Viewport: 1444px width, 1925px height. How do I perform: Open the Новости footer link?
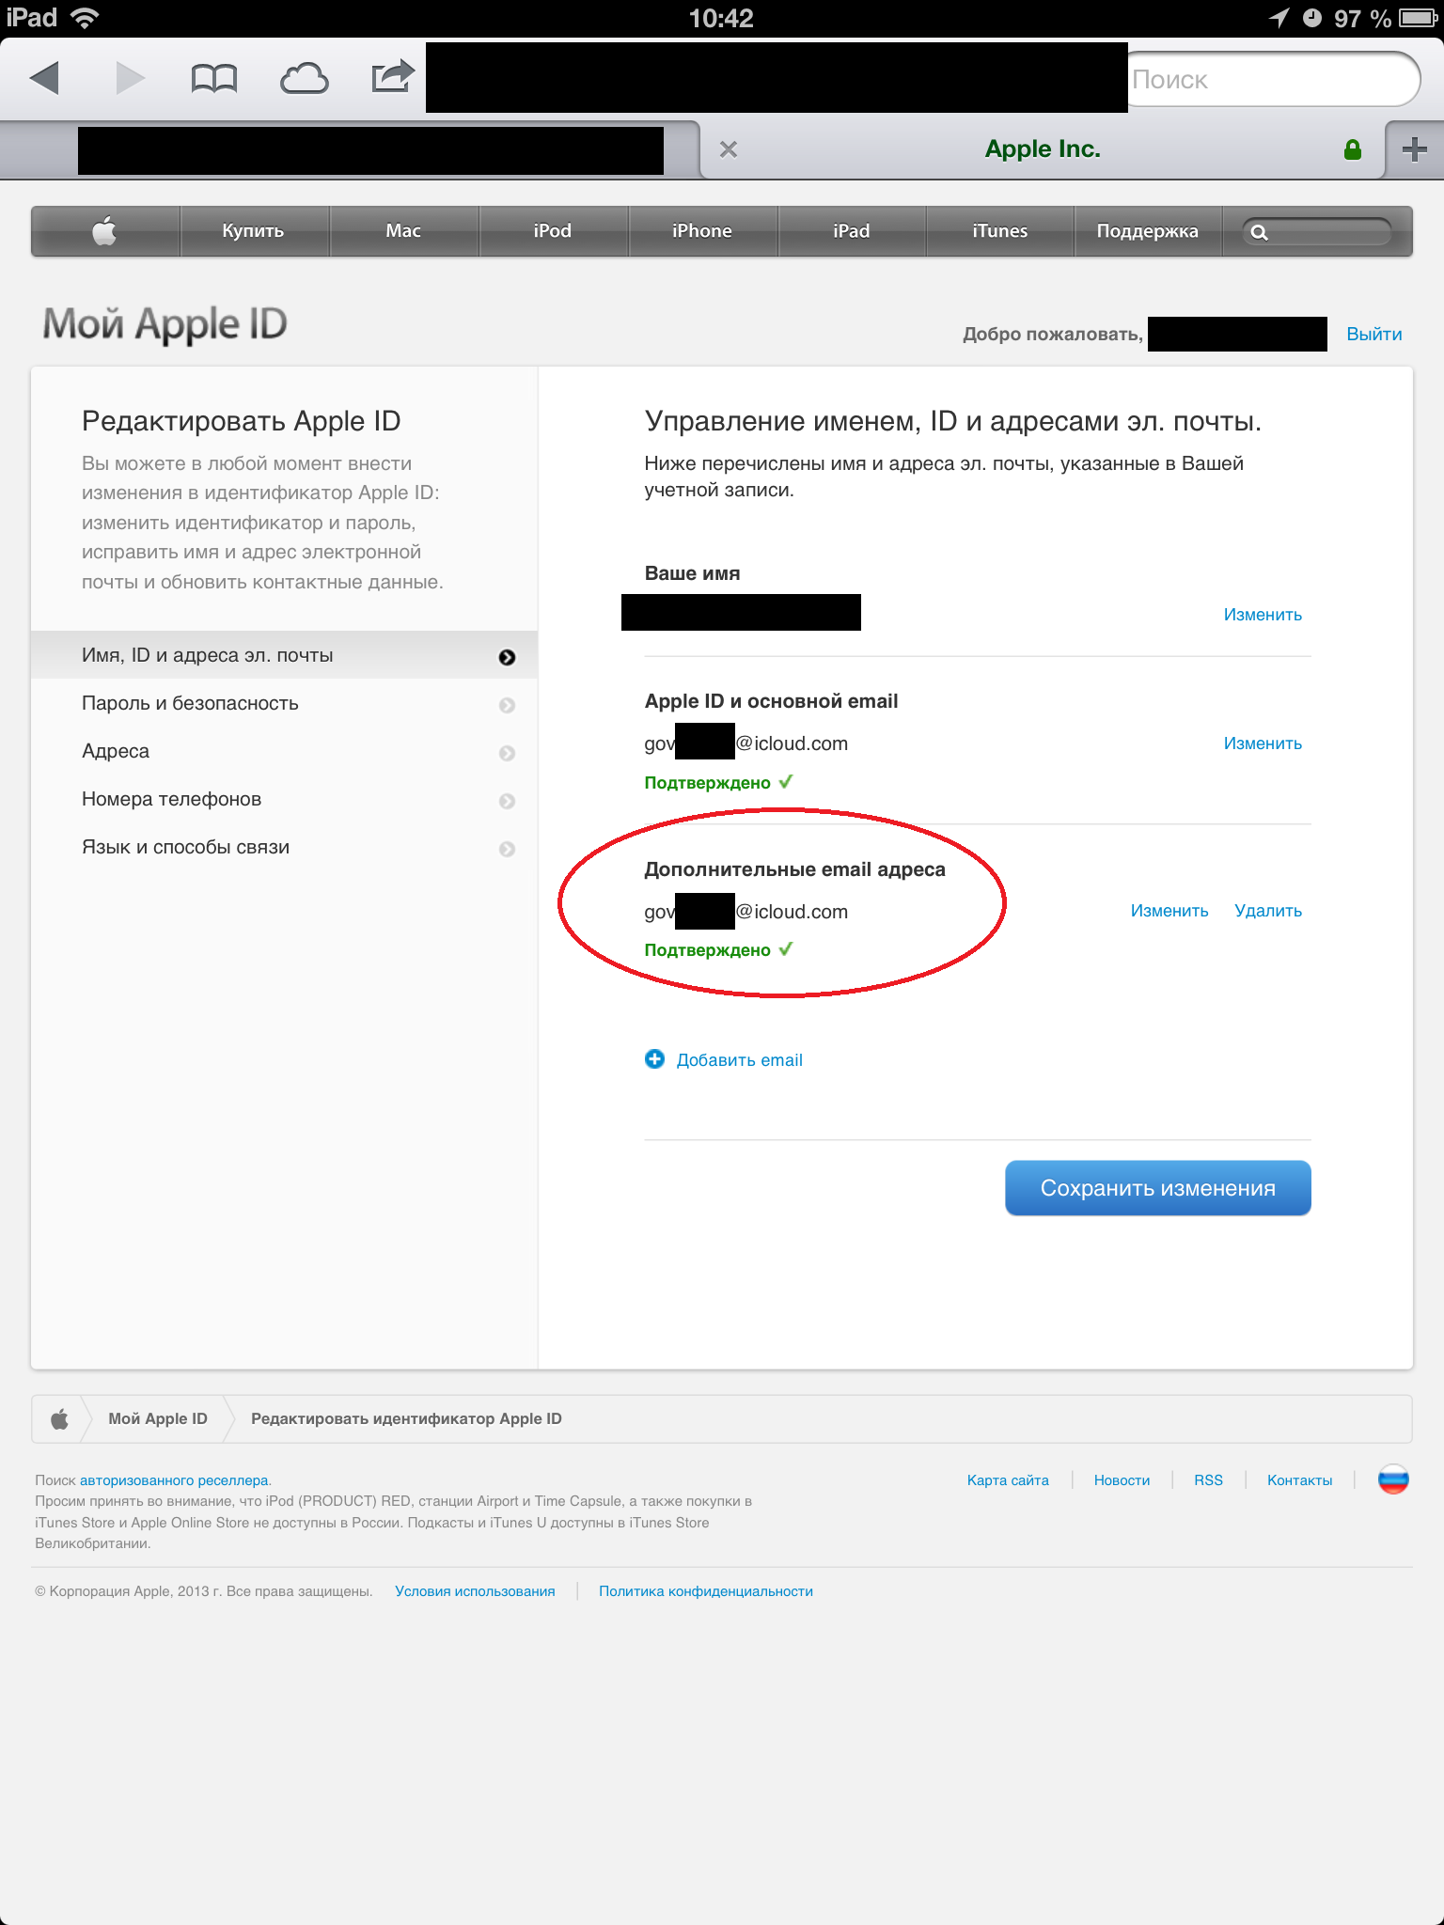1122,1480
